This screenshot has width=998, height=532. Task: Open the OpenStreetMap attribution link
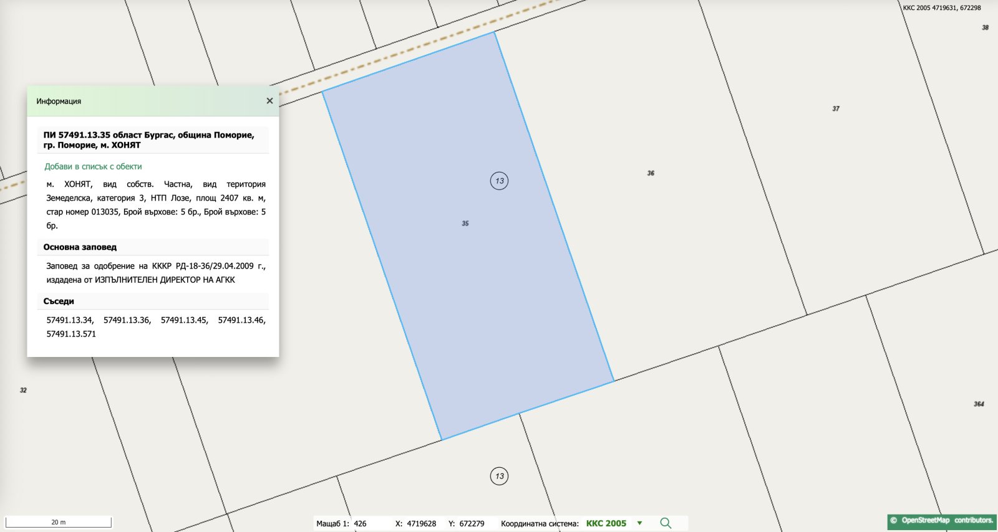pos(941,520)
